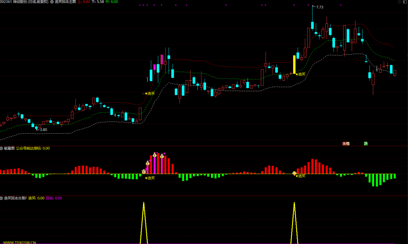Viewport: 408px width, 244px height.
Task: Click the green 中: 6.00 value
Action: pyautogui.click(x=112, y=2)
